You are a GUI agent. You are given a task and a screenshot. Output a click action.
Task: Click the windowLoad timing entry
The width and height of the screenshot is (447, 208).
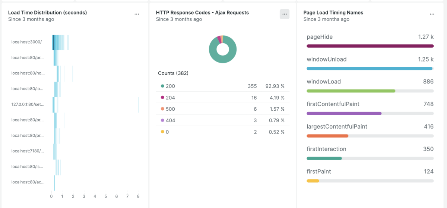point(323,82)
